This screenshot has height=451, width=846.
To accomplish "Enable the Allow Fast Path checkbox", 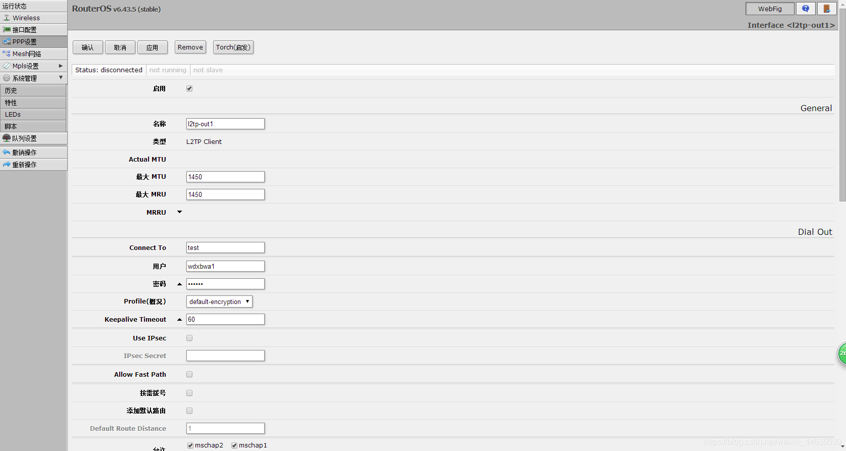I will [x=189, y=374].
